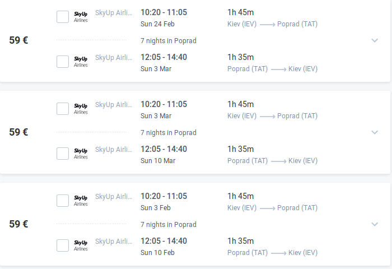Viewport: 392px width, 269px height.
Task: Click the SkyUp logo on the Sun 10 Mar flight
Action: (x=81, y=154)
